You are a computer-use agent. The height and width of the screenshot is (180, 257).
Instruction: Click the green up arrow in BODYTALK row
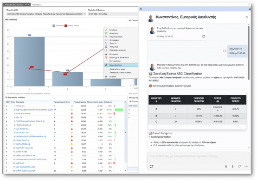[72, 110]
